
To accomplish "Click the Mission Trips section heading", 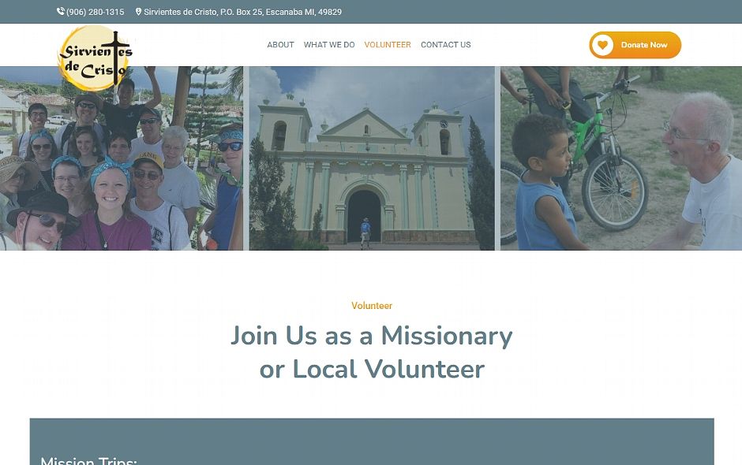I will coord(88,460).
